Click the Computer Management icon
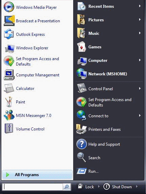This screenshot has width=146, height=194. (x=9, y=75)
